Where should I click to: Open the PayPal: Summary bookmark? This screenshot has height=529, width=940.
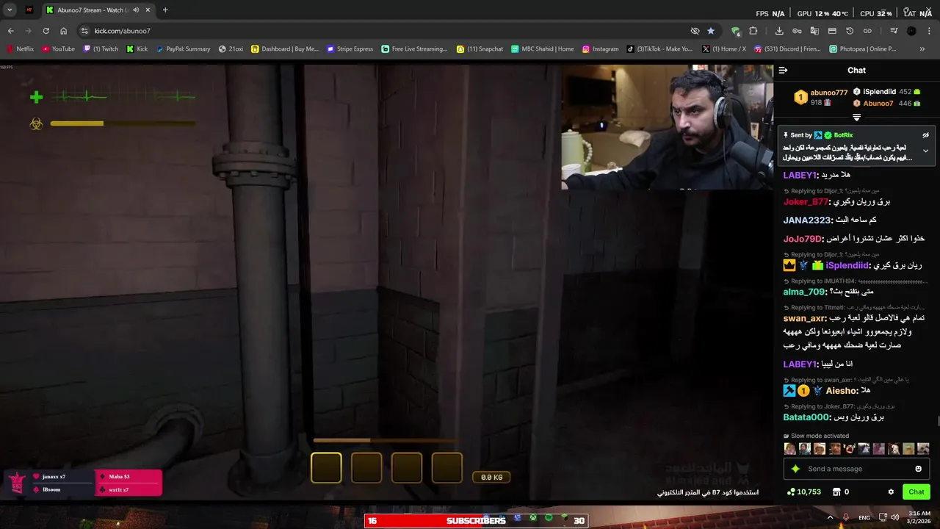(x=183, y=49)
